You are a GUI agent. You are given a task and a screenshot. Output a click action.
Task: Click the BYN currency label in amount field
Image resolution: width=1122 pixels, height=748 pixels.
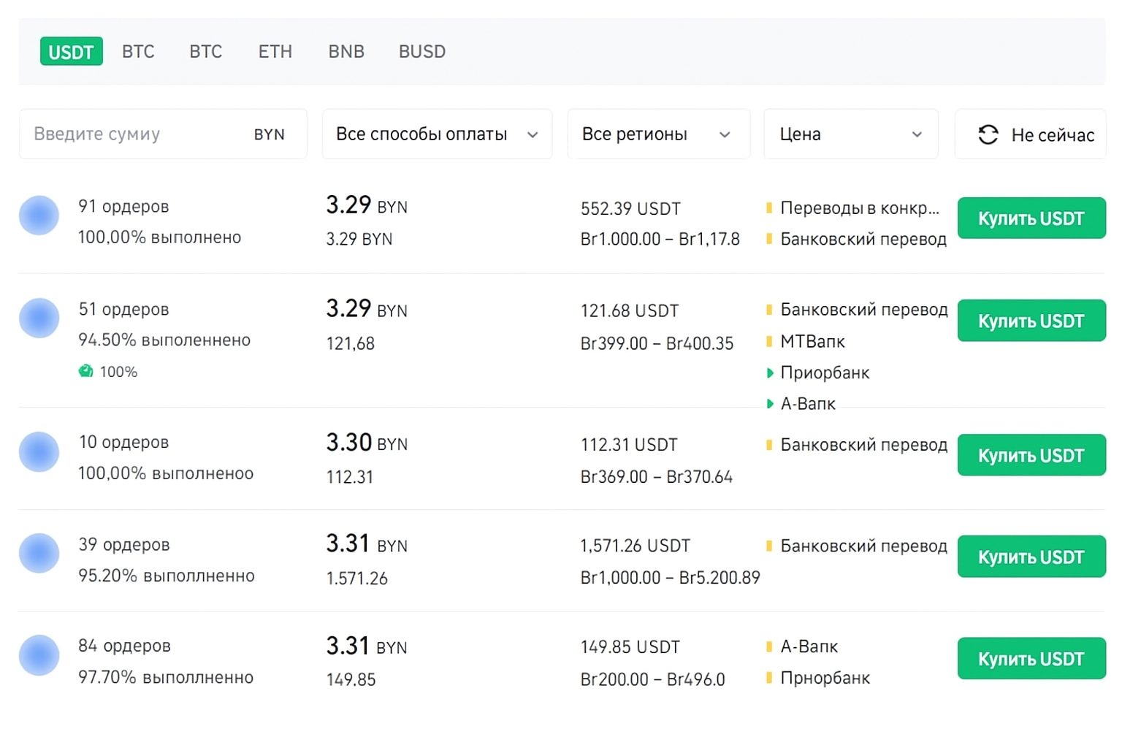[270, 134]
